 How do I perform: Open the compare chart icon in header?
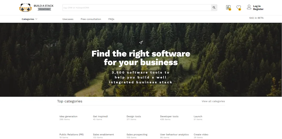[228, 7]
